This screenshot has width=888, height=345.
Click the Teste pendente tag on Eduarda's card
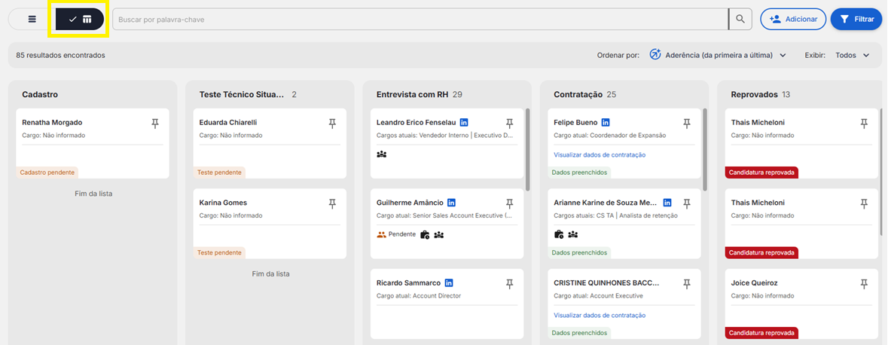pyautogui.click(x=219, y=172)
